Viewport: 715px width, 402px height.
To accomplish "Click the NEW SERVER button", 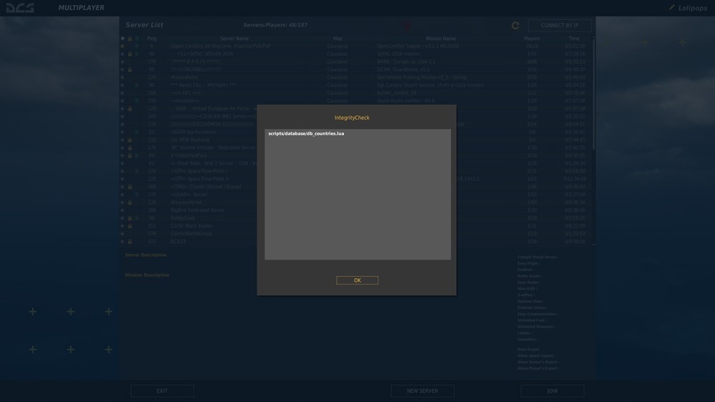I will pos(423,391).
